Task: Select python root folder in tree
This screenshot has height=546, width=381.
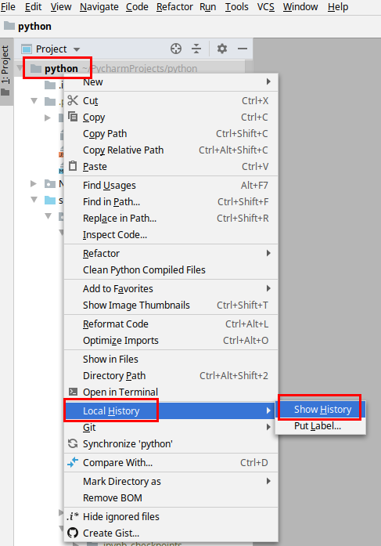Action: click(61, 69)
